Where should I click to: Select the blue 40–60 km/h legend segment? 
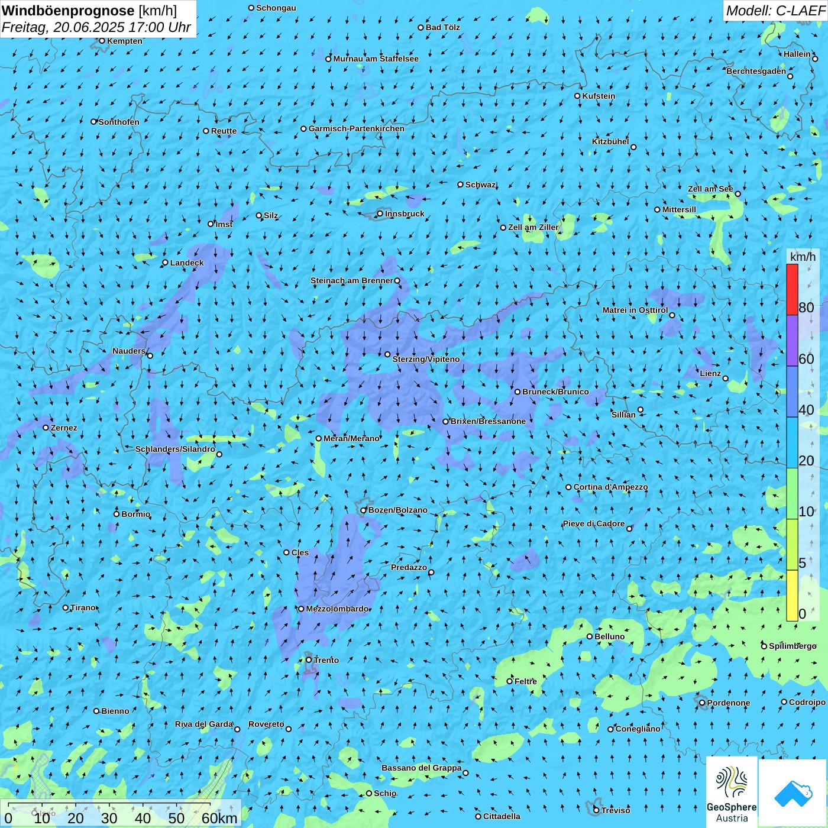pyautogui.click(x=792, y=392)
